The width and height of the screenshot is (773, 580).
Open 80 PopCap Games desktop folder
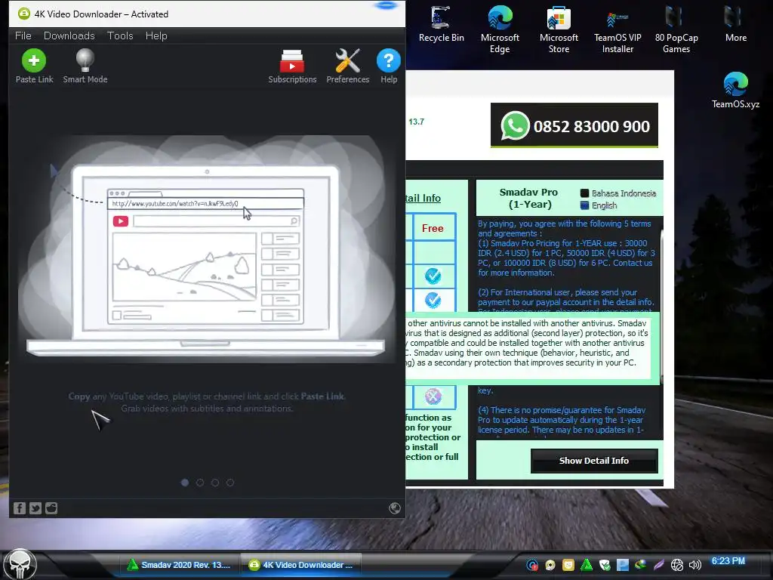[x=676, y=29]
